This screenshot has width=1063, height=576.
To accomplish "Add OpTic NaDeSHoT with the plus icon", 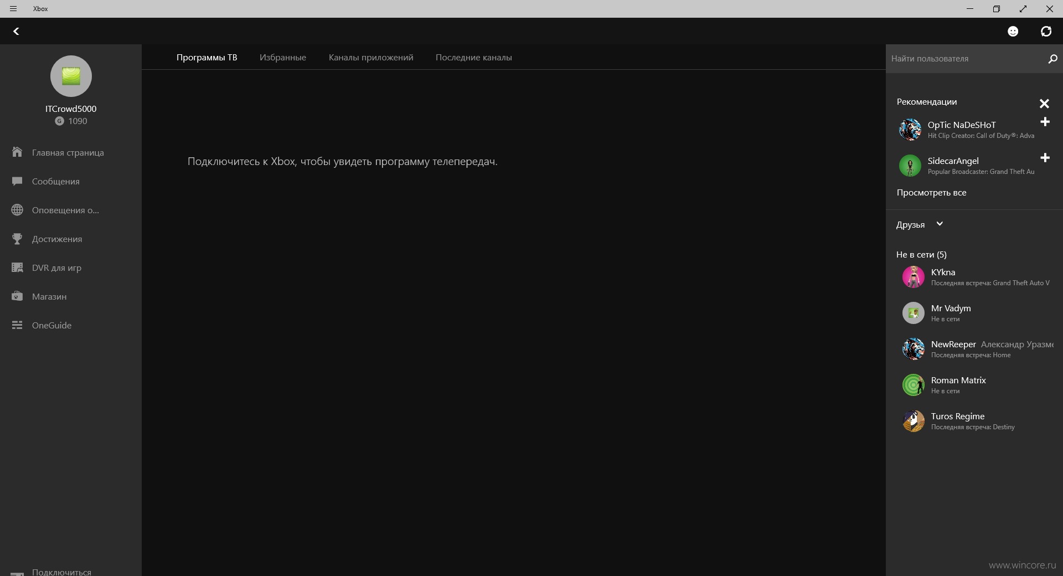I will (x=1045, y=122).
